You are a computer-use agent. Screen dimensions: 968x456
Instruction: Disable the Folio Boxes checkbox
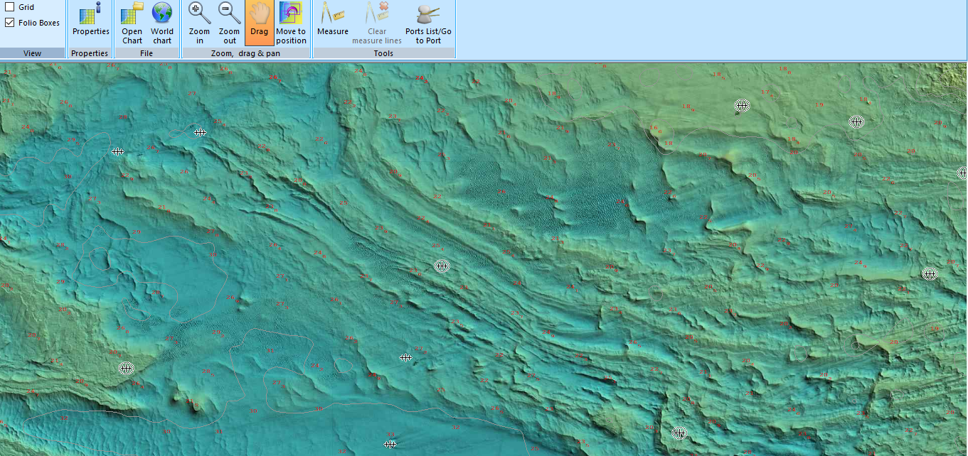pos(10,21)
